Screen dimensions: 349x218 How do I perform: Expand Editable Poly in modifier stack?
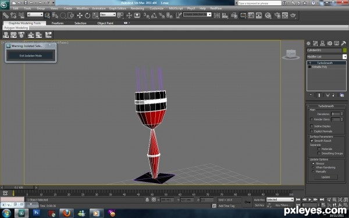pos(309,67)
